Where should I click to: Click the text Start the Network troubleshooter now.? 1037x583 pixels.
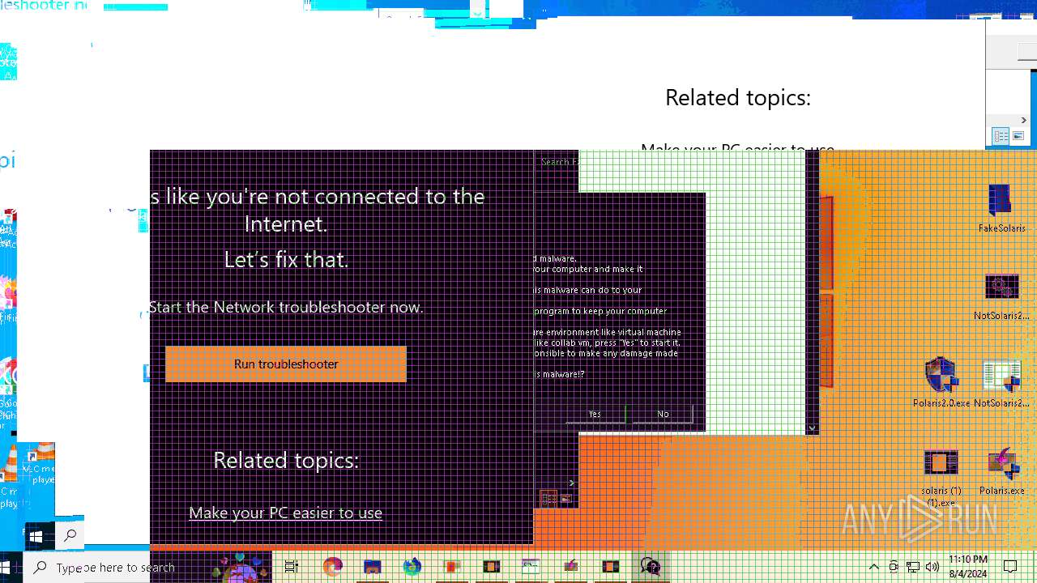pos(286,307)
